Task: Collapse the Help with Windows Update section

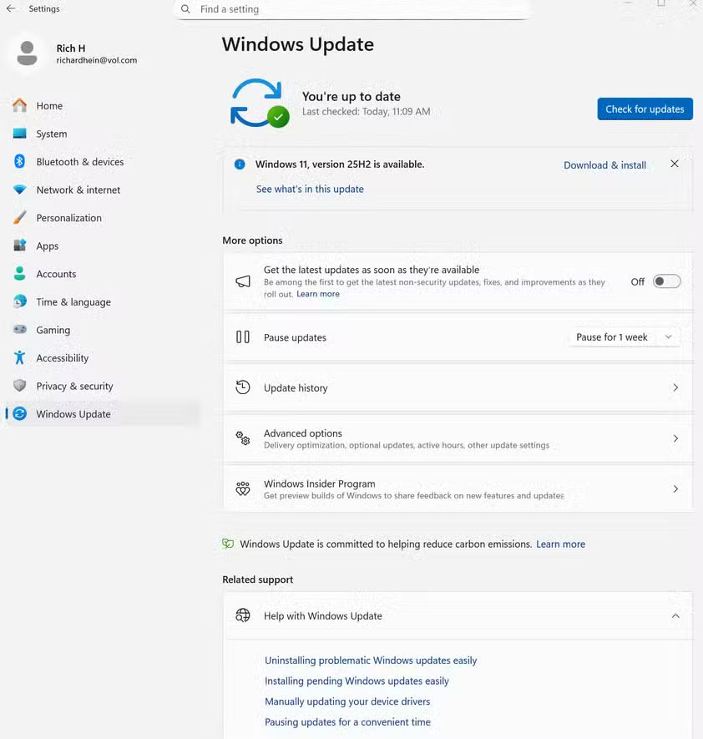Action: point(675,615)
